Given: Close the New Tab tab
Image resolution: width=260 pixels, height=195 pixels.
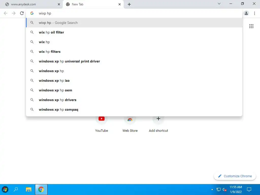Looking at the screenshot, I should tap(120, 4).
